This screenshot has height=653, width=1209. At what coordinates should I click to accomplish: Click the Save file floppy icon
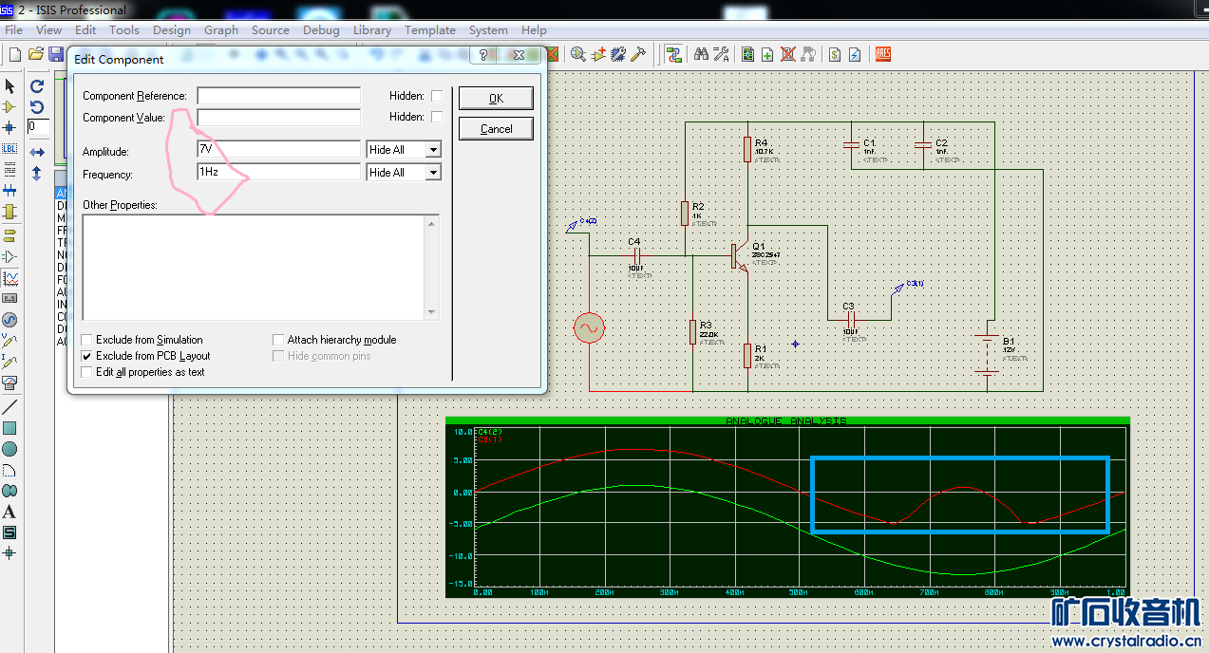pyautogui.click(x=56, y=54)
